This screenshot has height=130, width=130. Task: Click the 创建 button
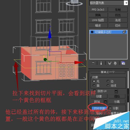tap(99, 96)
